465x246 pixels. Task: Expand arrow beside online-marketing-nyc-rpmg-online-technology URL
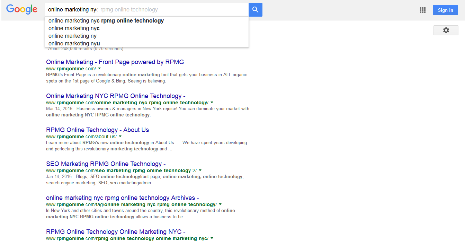tap(212, 103)
